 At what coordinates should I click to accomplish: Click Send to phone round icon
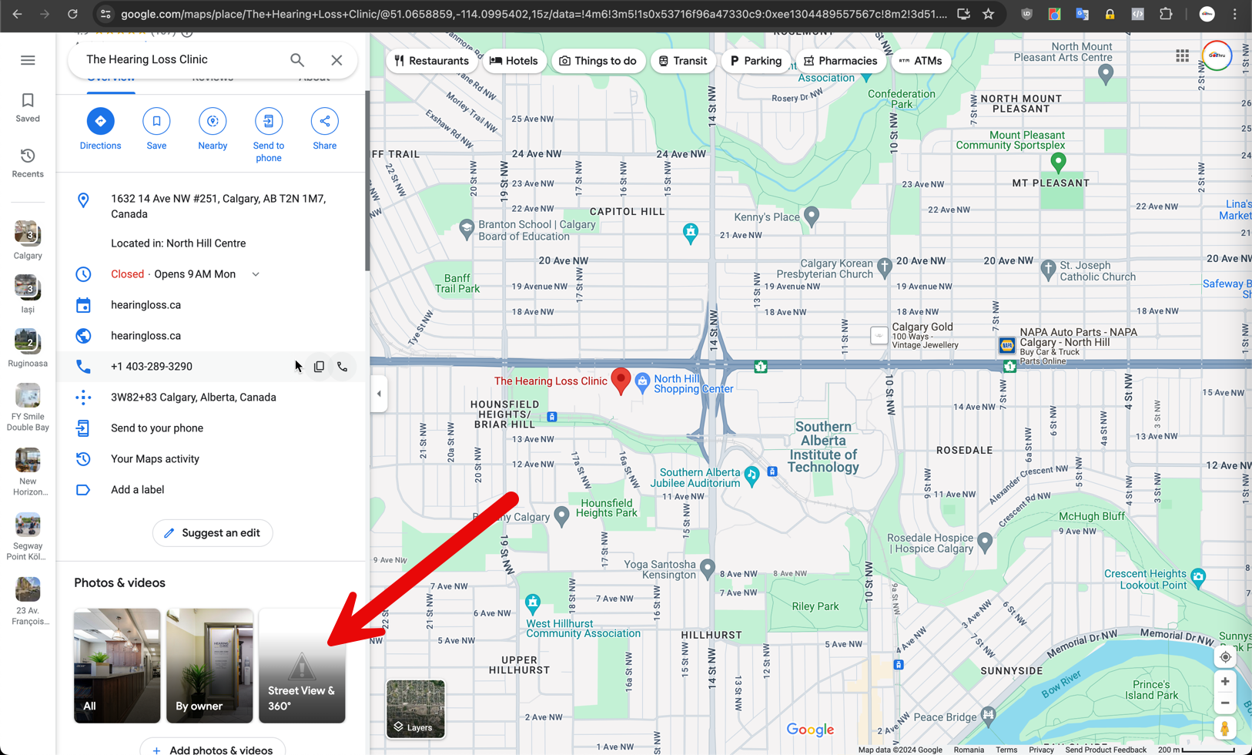pyautogui.click(x=269, y=121)
